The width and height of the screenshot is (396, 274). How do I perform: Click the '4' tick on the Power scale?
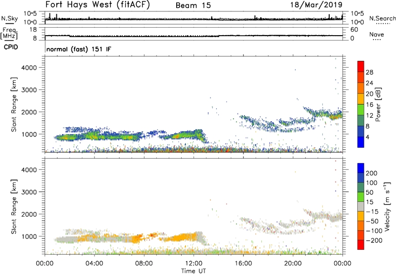point(367,137)
